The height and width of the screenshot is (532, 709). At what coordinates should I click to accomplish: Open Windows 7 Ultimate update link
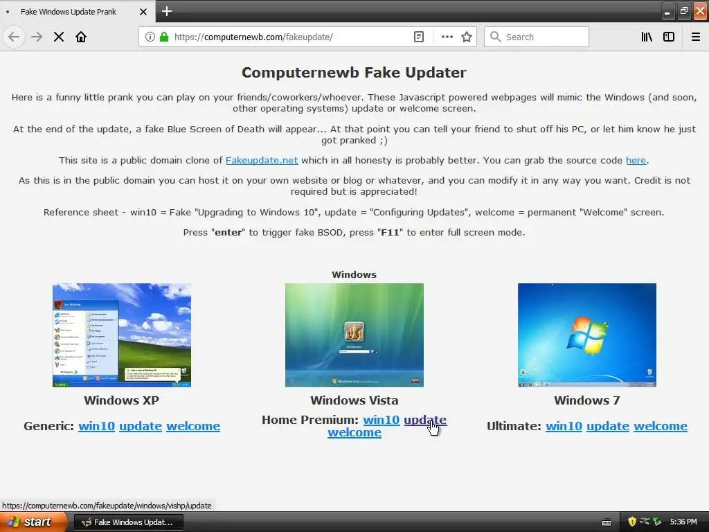(x=608, y=426)
